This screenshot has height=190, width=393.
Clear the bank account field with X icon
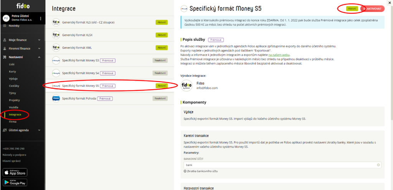coord(378,165)
